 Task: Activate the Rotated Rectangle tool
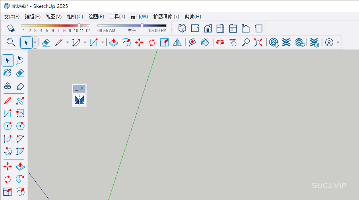click(20, 114)
